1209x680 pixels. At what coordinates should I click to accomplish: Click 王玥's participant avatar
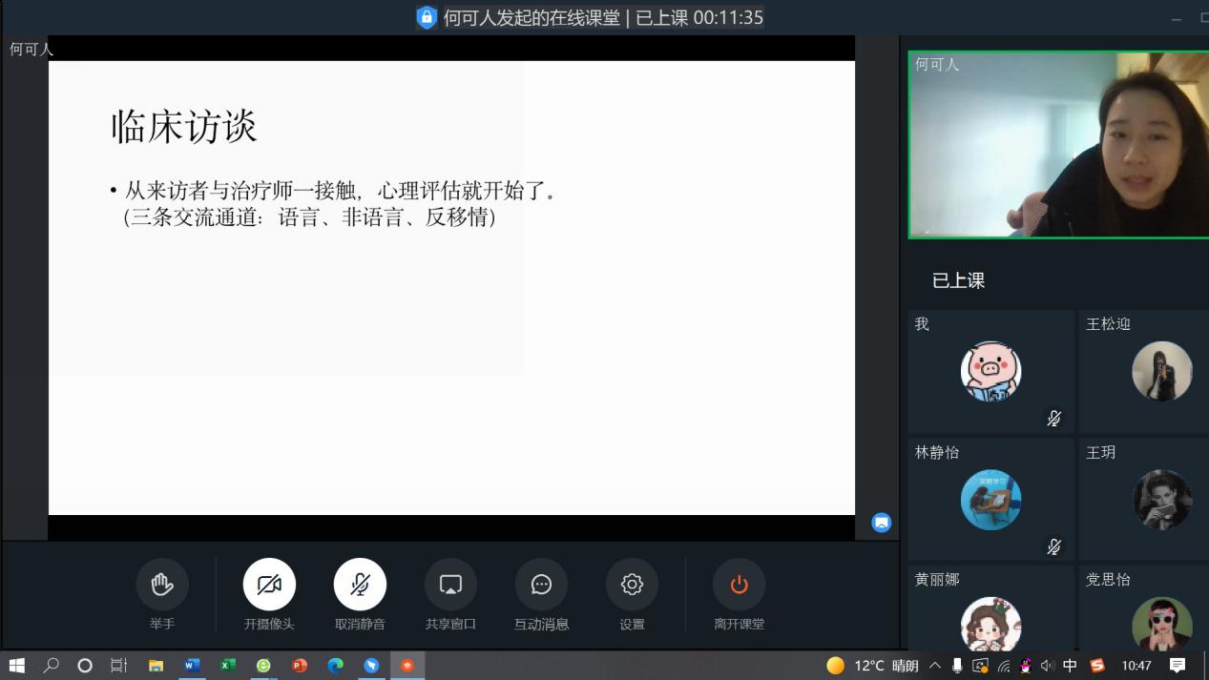pos(1161,499)
